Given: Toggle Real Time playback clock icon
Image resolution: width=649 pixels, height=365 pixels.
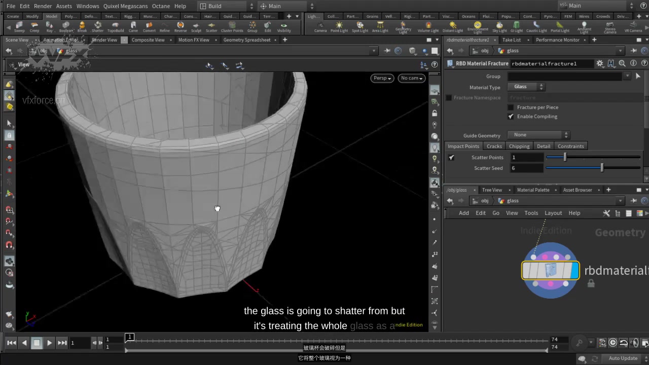Looking at the screenshot, I should click(x=613, y=343).
